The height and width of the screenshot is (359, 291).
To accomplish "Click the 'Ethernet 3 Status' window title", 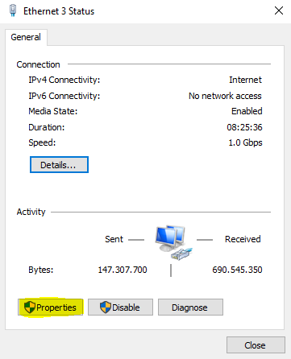I will [x=59, y=11].
